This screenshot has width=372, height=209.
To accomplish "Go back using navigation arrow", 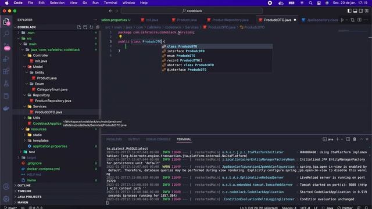I will (110, 11).
